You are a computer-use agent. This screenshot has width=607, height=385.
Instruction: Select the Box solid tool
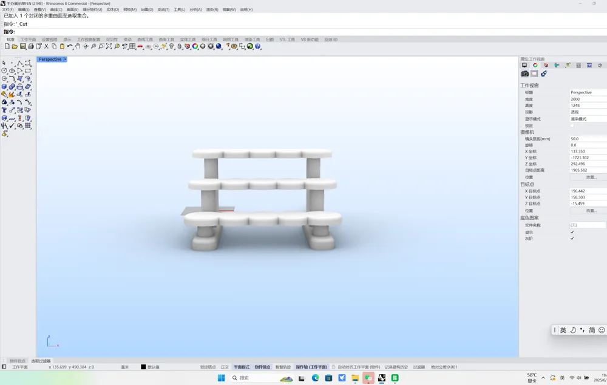click(4, 86)
